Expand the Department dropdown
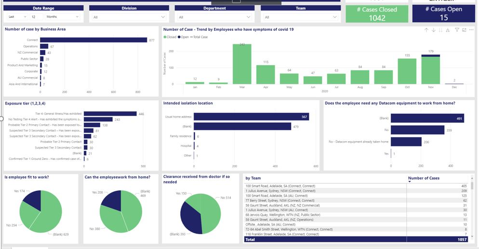This screenshot has width=479, height=249. pyautogui.click(x=214, y=17)
